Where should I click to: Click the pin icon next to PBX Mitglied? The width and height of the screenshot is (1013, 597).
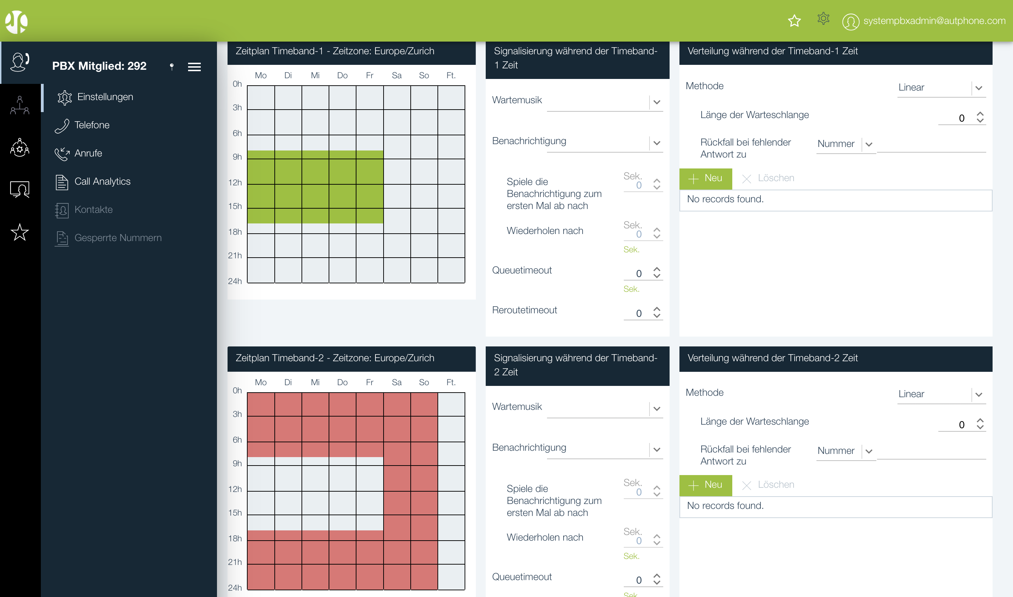pyautogui.click(x=172, y=66)
